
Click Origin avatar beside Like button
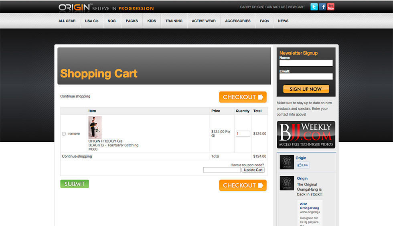click(x=287, y=162)
